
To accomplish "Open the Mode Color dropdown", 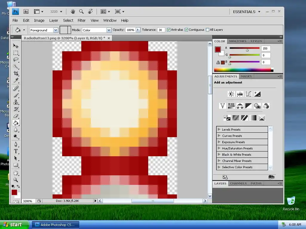I will click(x=109, y=30).
